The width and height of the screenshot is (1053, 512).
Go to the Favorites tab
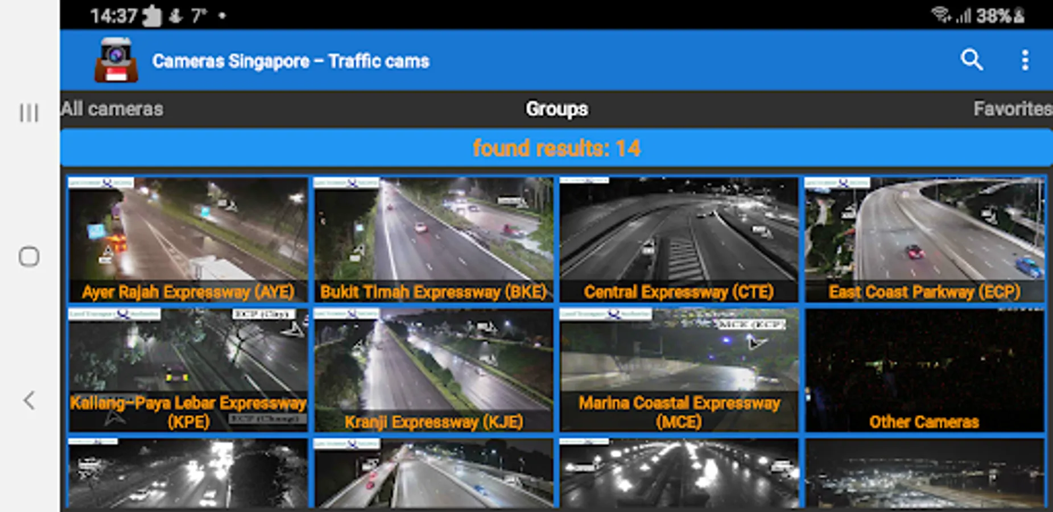(x=1013, y=109)
